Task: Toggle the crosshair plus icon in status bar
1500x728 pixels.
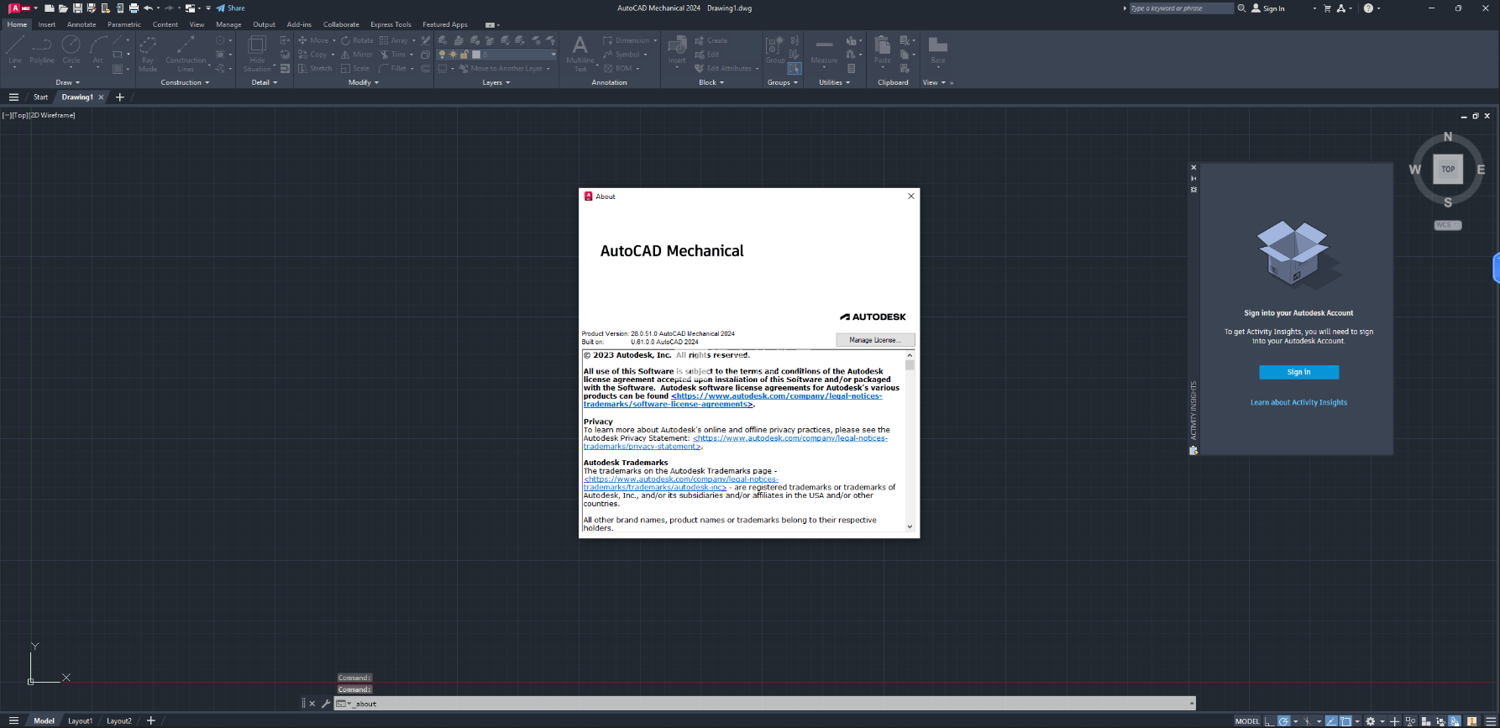Action: click(x=1394, y=721)
